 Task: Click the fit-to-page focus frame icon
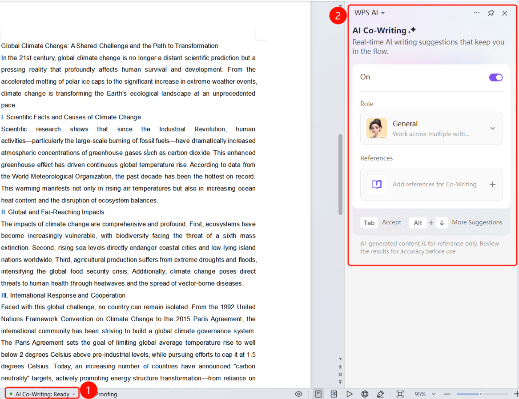(400, 394)
